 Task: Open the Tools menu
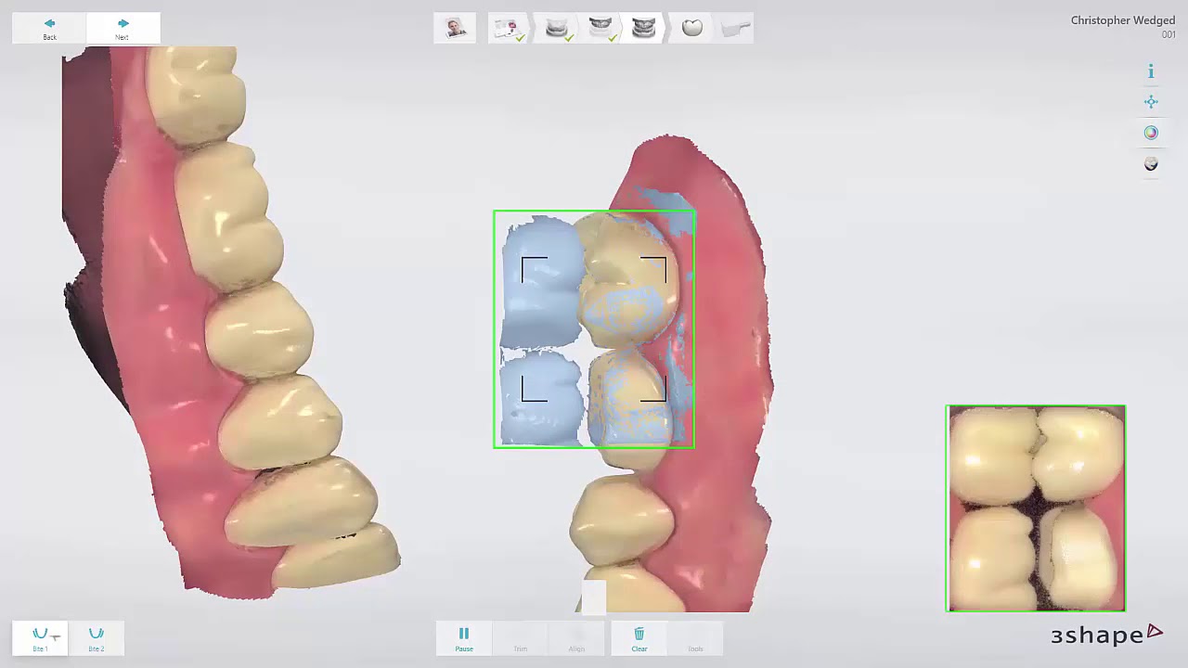(x=695, y=638)
